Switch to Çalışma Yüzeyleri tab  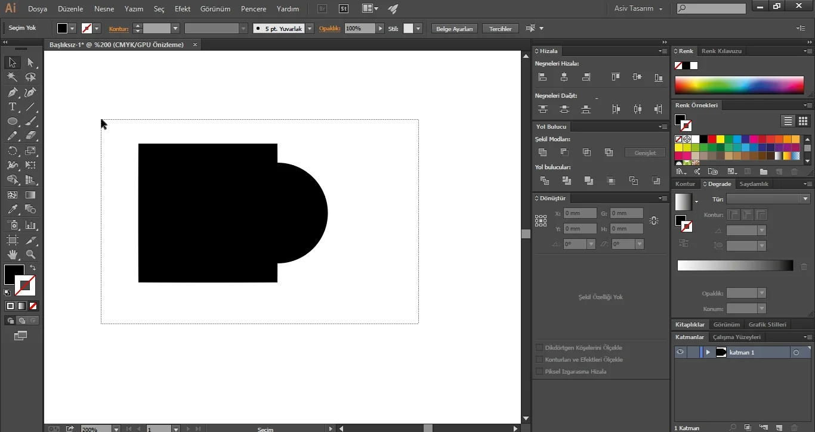(x=737, y=337)
